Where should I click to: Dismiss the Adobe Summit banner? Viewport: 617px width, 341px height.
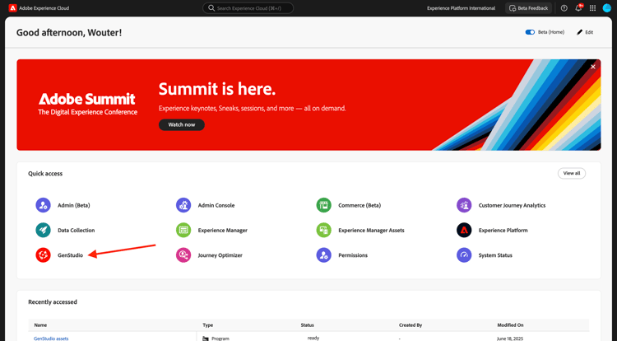click(x=593, y=67)
